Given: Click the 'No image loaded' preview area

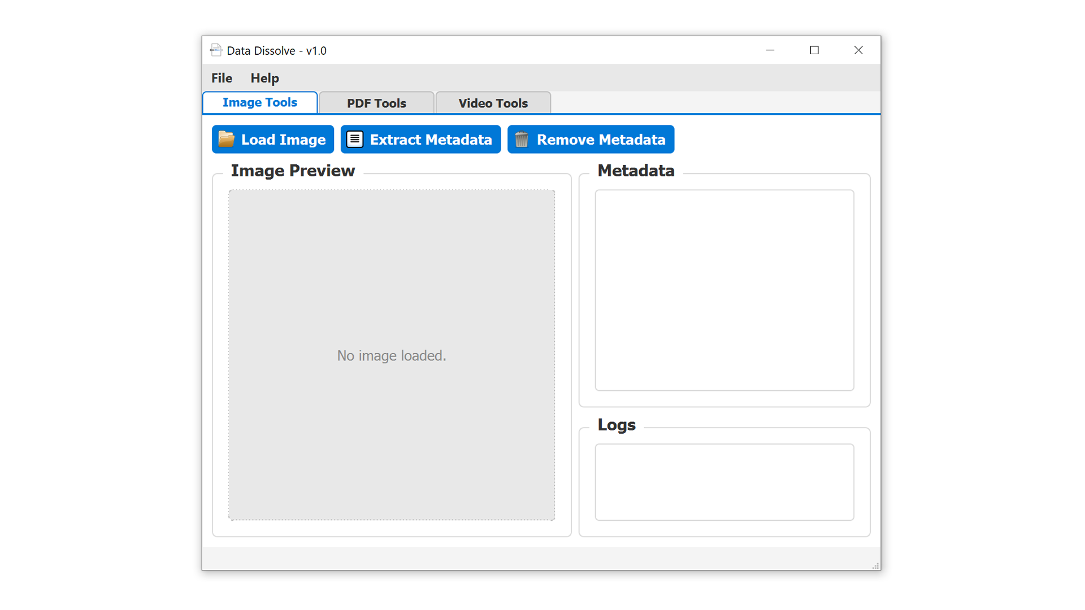Looking at the screenshot, I should [x=392, y=355].
